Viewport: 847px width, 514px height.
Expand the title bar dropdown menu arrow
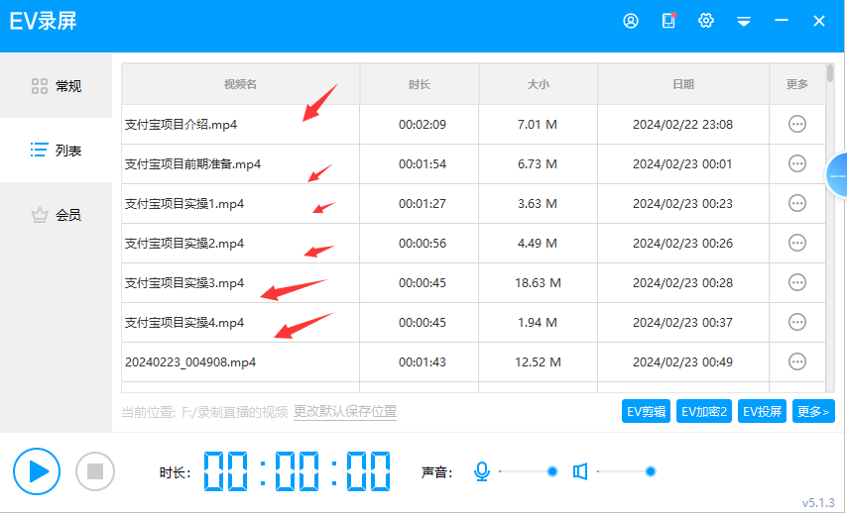pyautogui.click(x=744, y=22)
